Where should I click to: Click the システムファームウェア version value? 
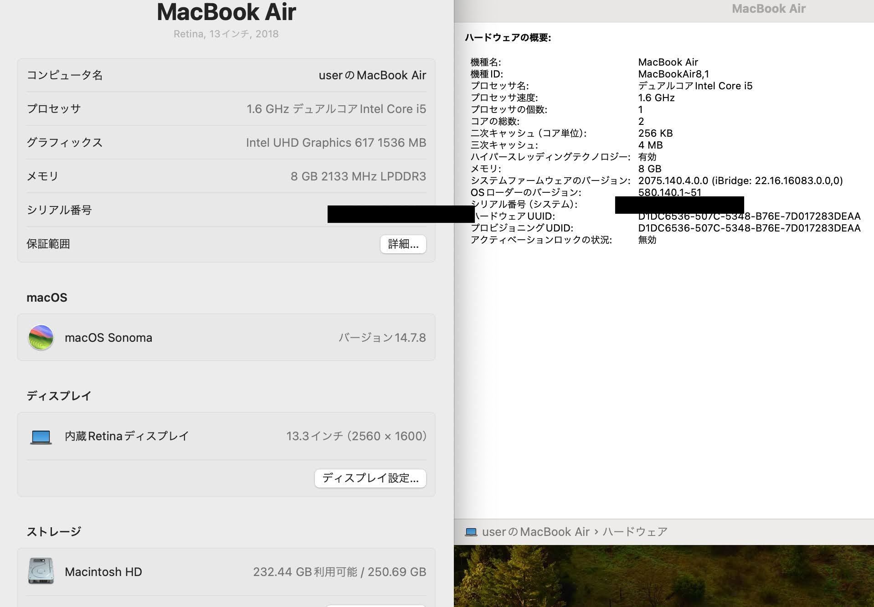740,180
